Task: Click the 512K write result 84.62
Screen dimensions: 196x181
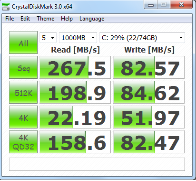Action: pos(149,92)
